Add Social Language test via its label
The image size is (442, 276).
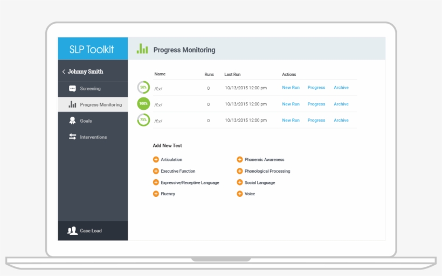(x=260, y=182)
